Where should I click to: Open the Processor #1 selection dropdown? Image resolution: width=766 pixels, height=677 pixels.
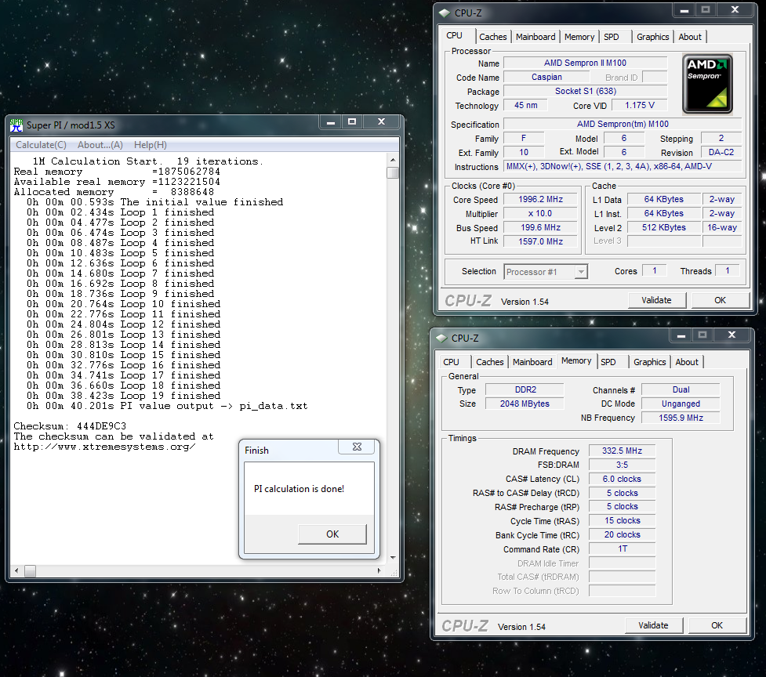[x=580, y=272]
